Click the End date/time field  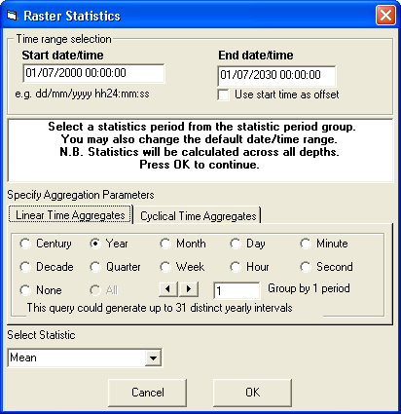coord(276,76)
